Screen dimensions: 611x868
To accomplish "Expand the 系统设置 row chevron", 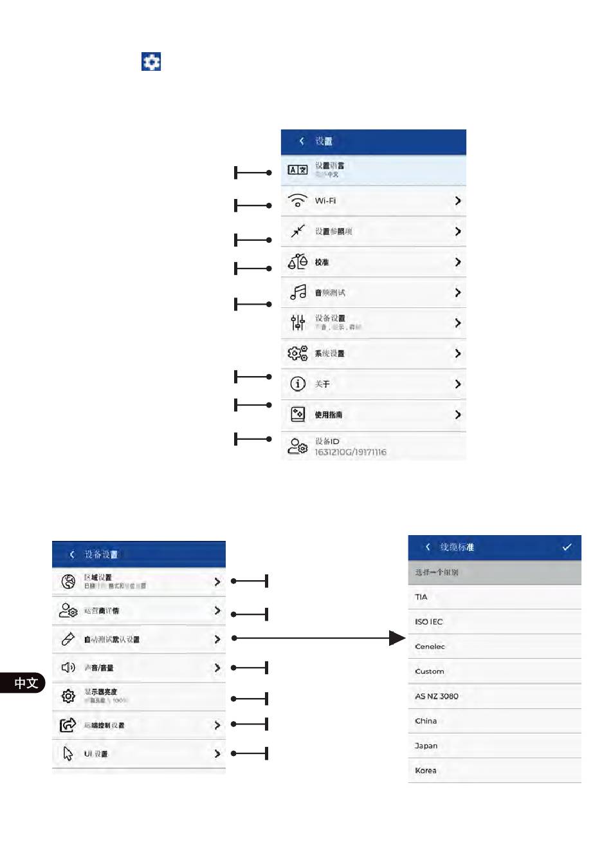I will click(457, 354).
